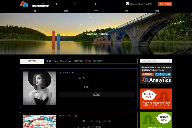
Task: Click the blue right arrow in header
Action: tap(96, 4)
